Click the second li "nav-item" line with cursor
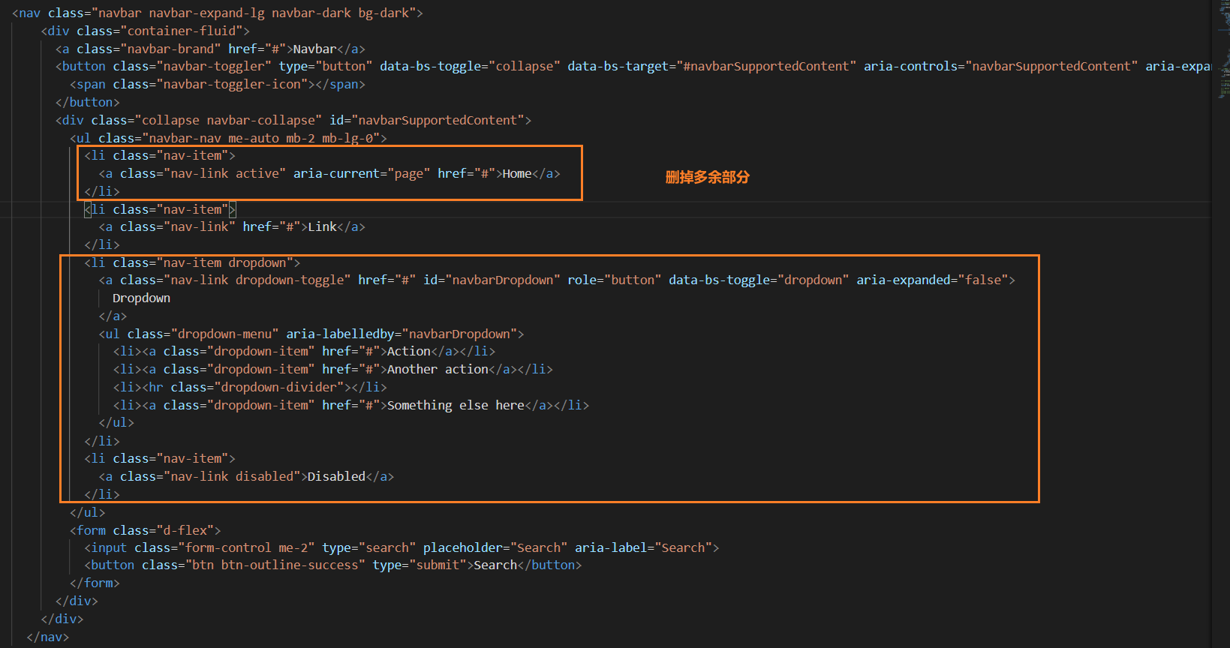1230x648 pixels. (x=160, y=209)
